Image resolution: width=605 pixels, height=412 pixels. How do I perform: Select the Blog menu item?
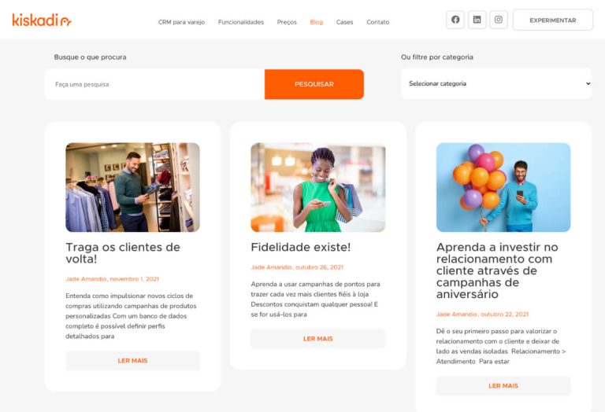[317, 22]
